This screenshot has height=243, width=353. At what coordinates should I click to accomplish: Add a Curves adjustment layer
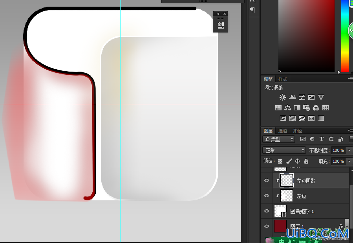coord(302,97)
